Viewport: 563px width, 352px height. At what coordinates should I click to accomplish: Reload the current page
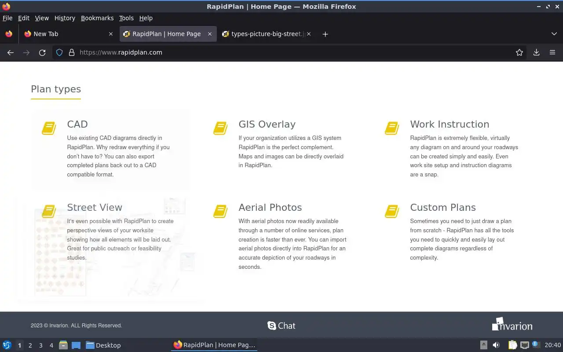(42, 52)
